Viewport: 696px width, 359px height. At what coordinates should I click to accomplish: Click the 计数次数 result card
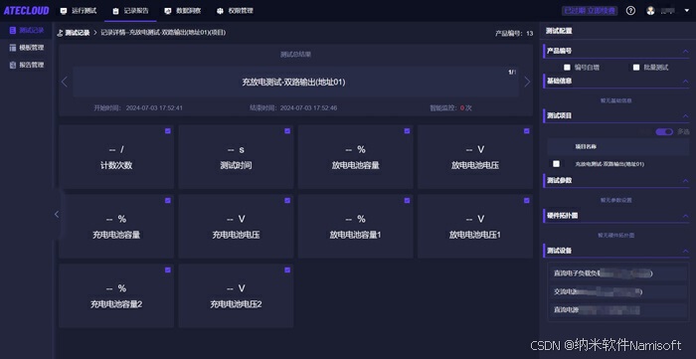click(116, 157)
